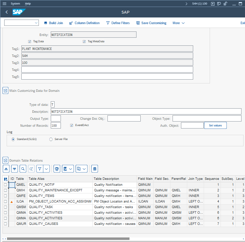Uncheck the Tag MetaData checkbox
Viewport: 245px width, 242px height.
pyautogui.click(x=84, y=42)
